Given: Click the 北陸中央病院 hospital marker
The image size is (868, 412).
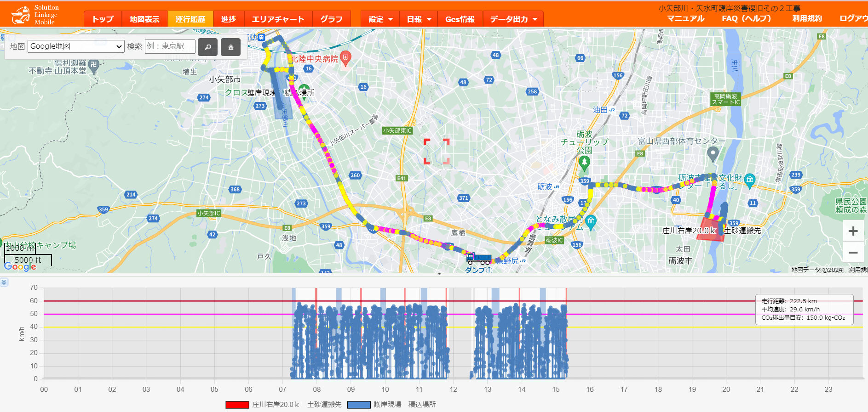Looking at the screenshot, I should (x=346, y=58).
